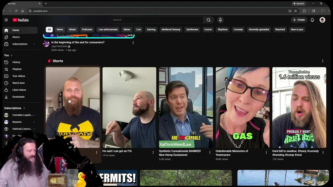View site information icon in address bar
Screen dimensions: 333x187
(x=30, y=11)
